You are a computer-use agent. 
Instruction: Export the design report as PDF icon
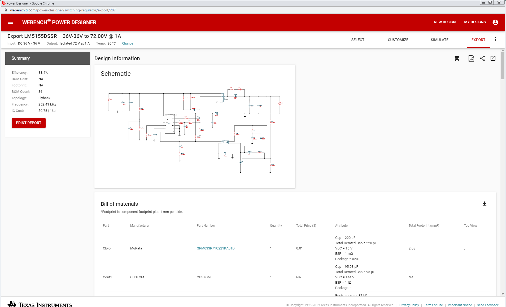tap(471, 58)
